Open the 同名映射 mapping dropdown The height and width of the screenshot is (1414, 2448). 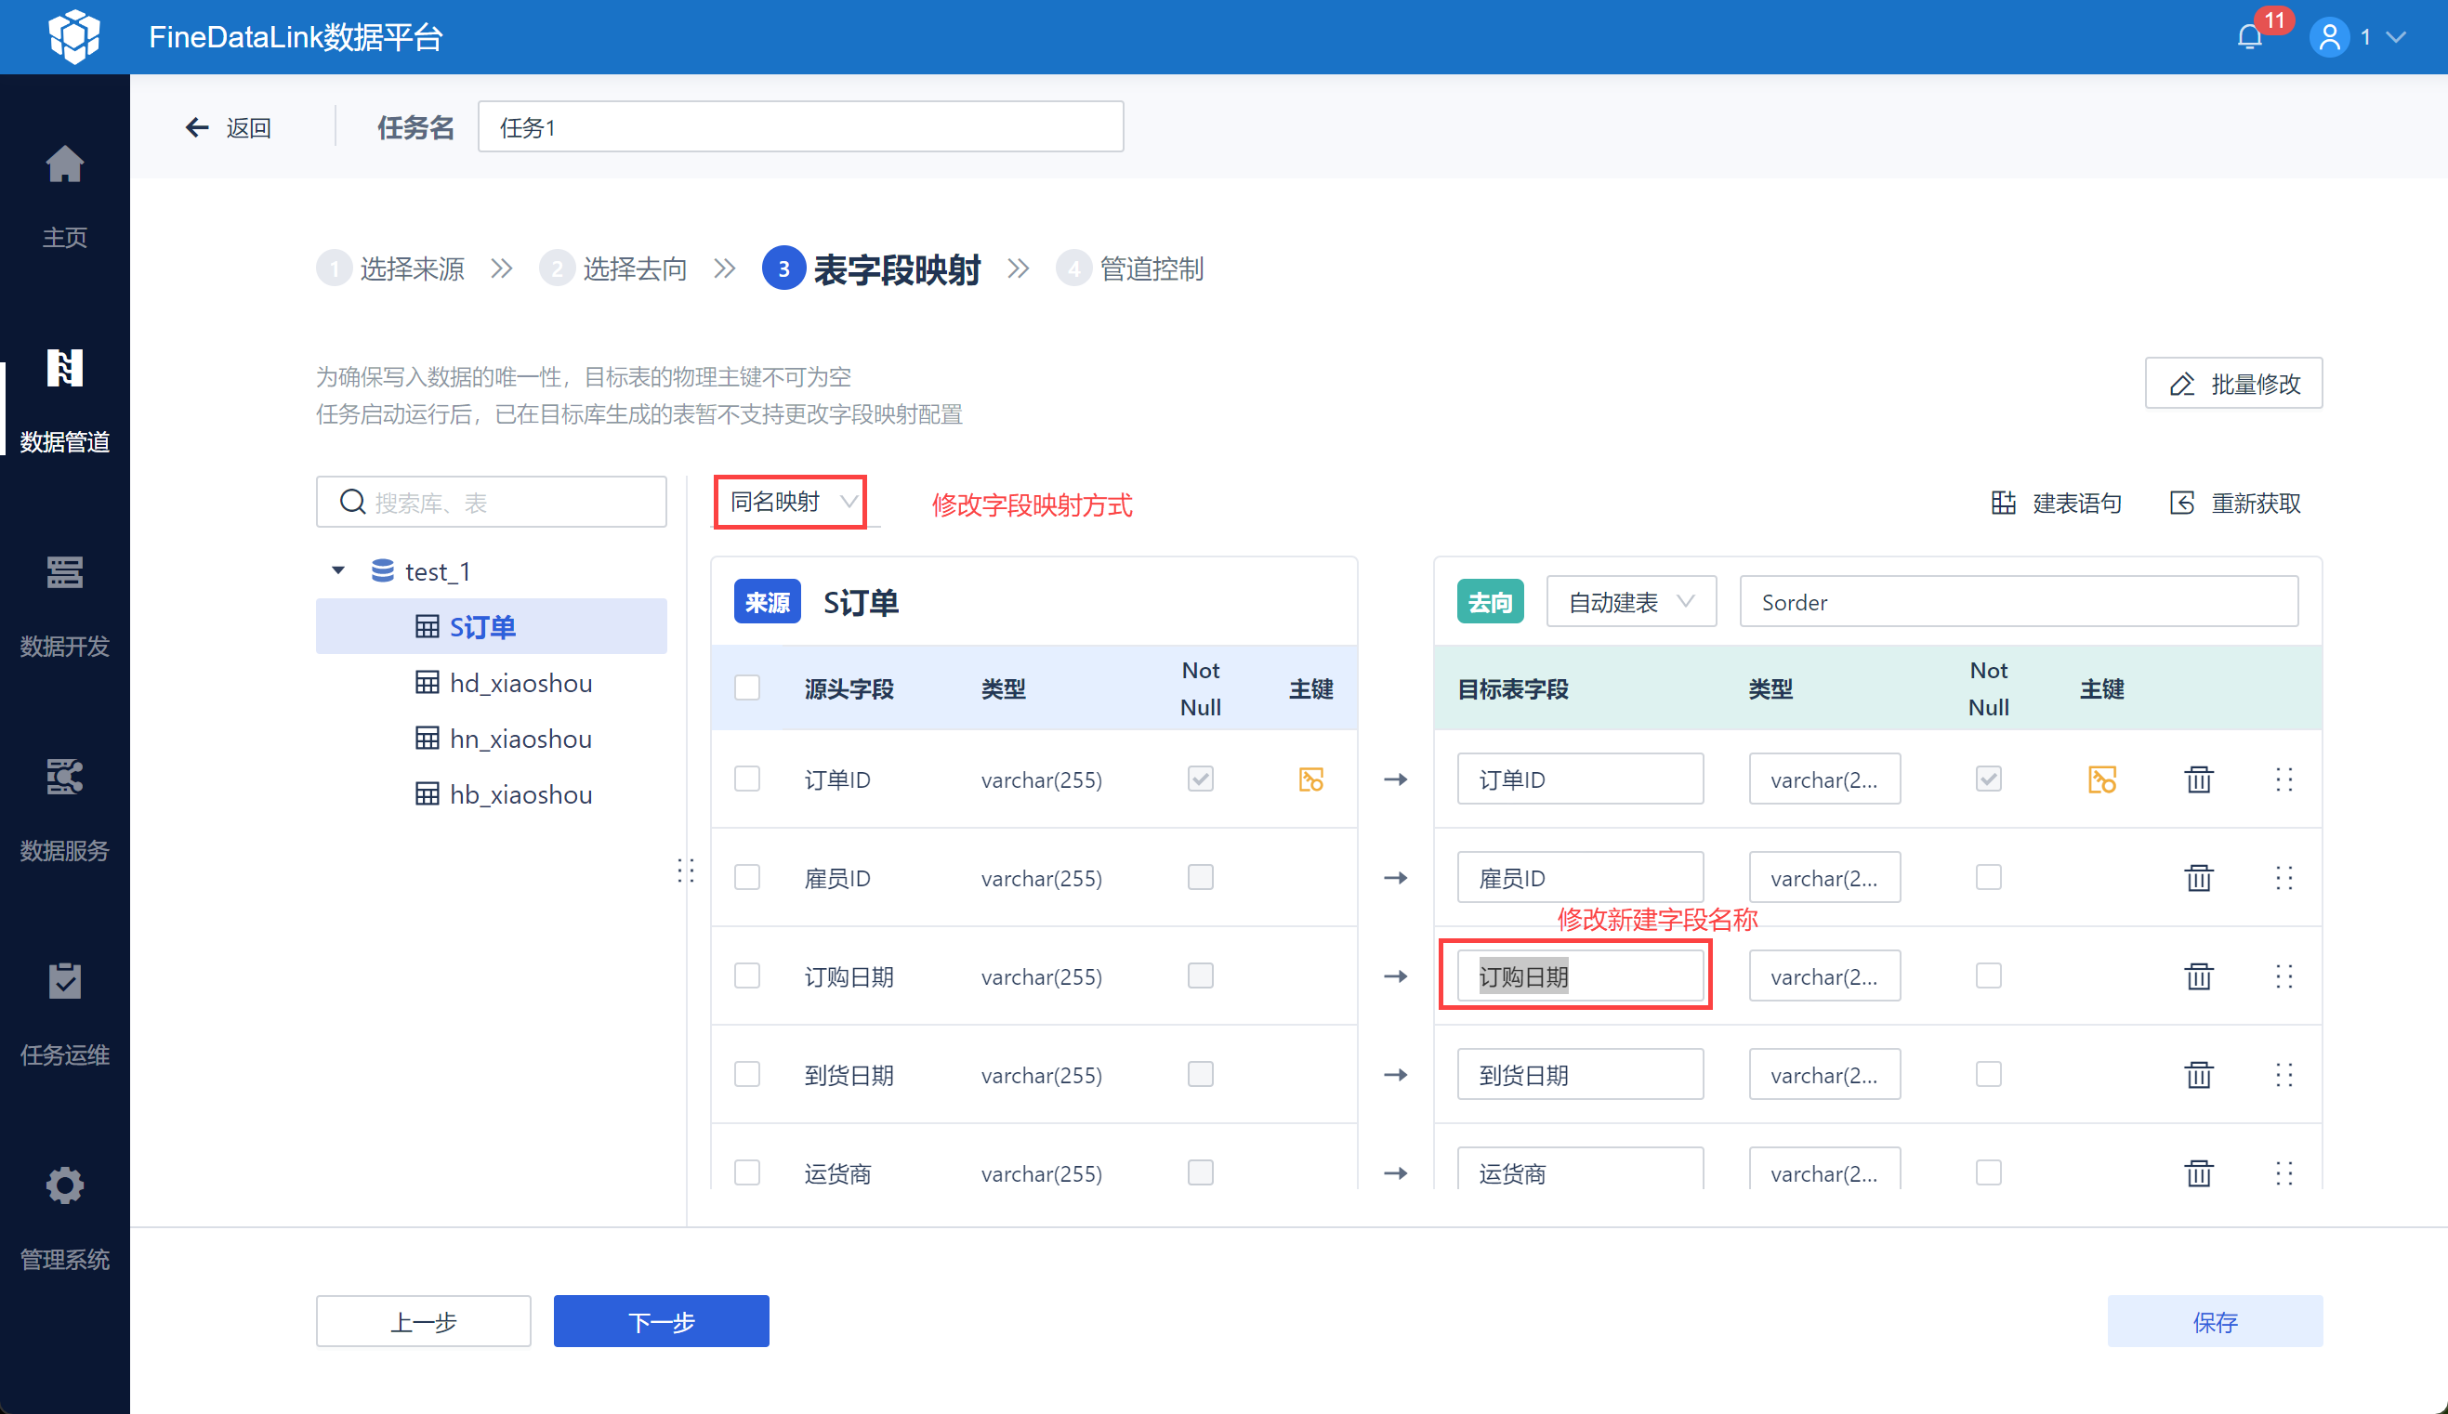tap(791, 502)
